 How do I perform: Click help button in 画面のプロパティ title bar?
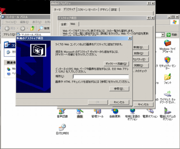pos(149,4)
